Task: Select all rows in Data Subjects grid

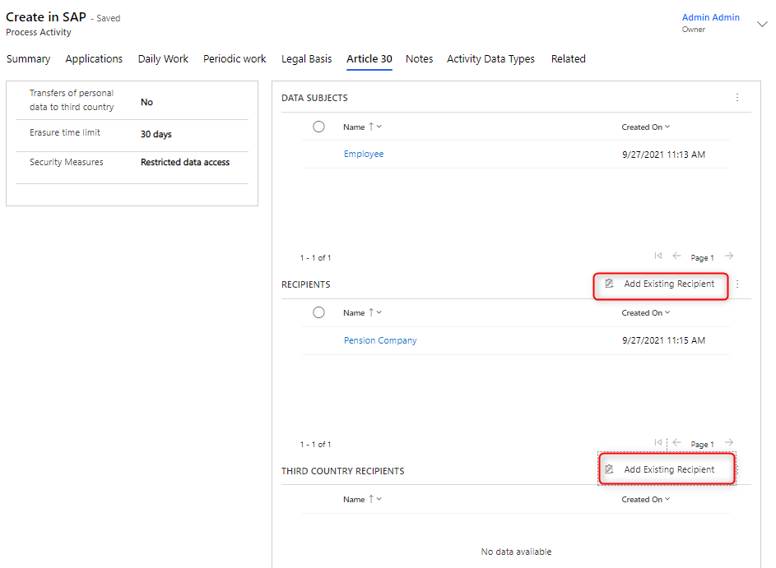Action: [319, 127]
